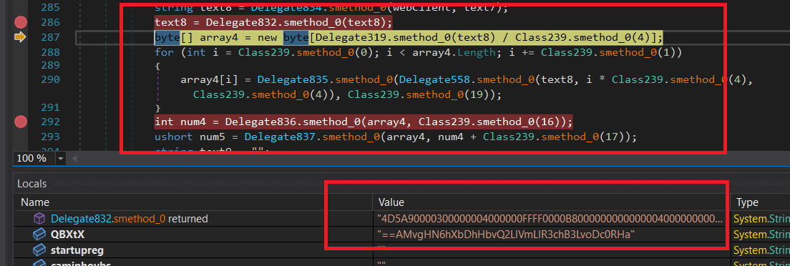Click the Locals panel title
The width and height of the screenshot is (790, 266).
(x=31, y=184)
